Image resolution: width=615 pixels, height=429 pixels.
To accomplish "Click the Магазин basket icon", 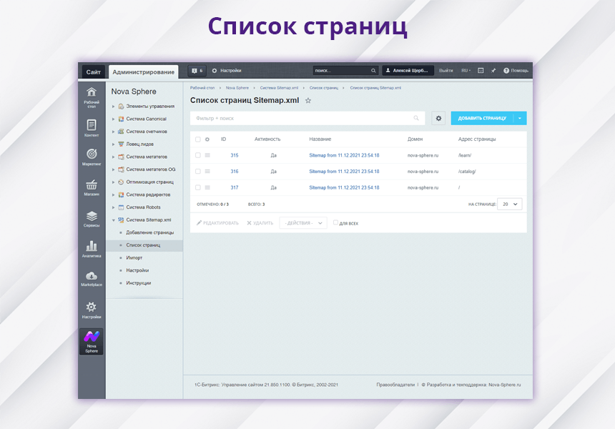I will [92, 187].
